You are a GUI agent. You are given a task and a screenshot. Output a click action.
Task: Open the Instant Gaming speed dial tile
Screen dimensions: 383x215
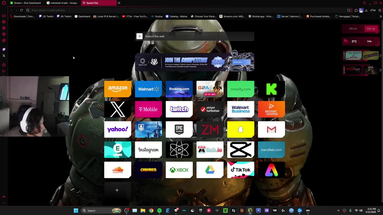pyautogui.click(x=271, y=109)
